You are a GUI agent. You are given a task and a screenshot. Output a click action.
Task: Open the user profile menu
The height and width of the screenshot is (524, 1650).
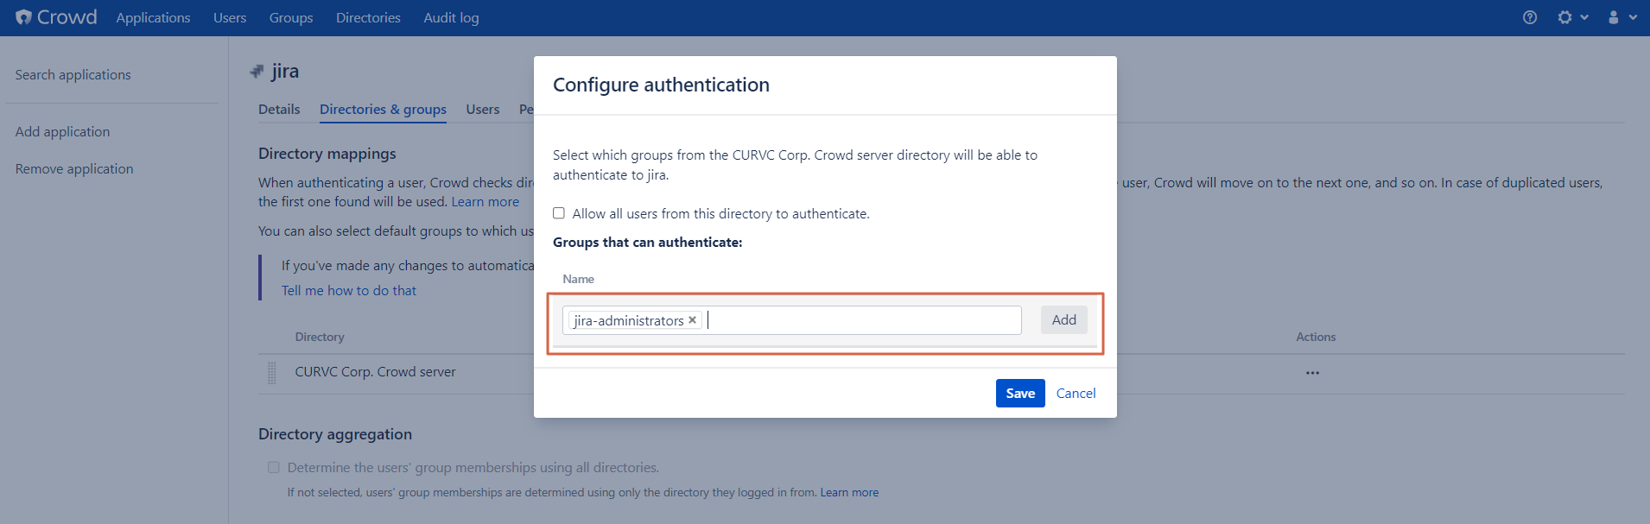pos(1621,17)
